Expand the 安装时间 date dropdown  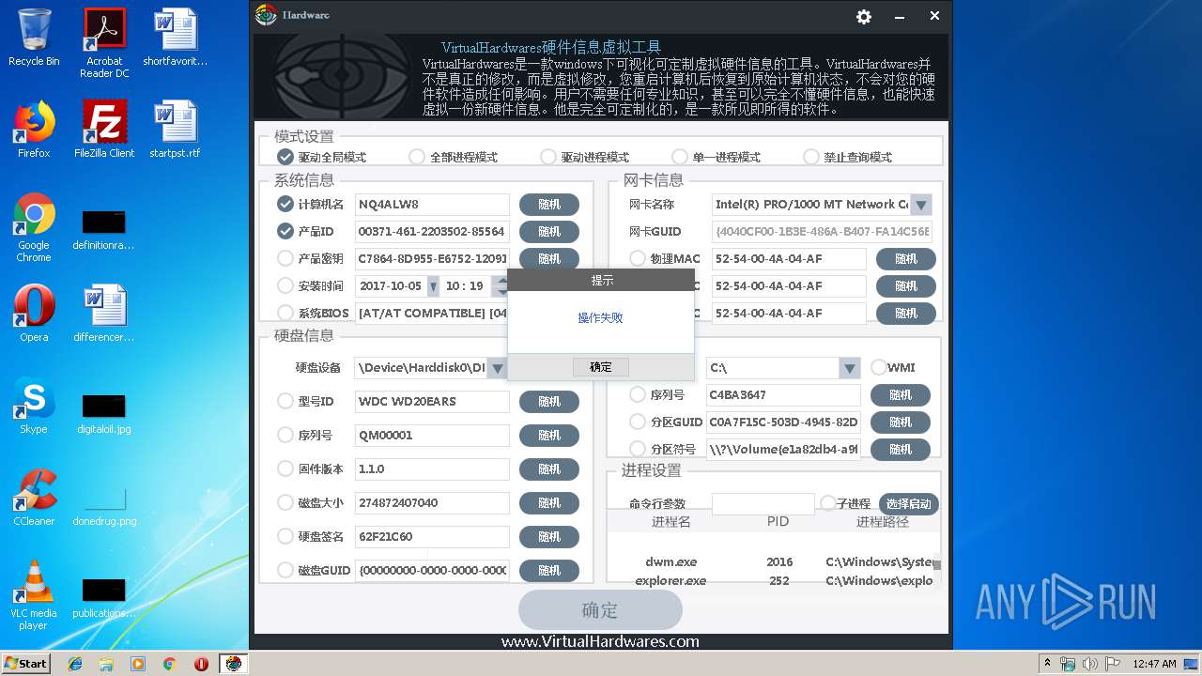click(433, 286)
